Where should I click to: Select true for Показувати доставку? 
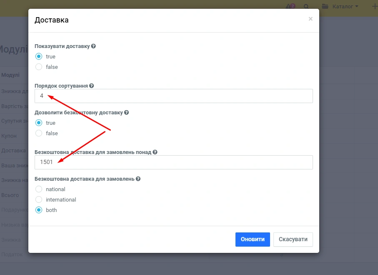39,56
